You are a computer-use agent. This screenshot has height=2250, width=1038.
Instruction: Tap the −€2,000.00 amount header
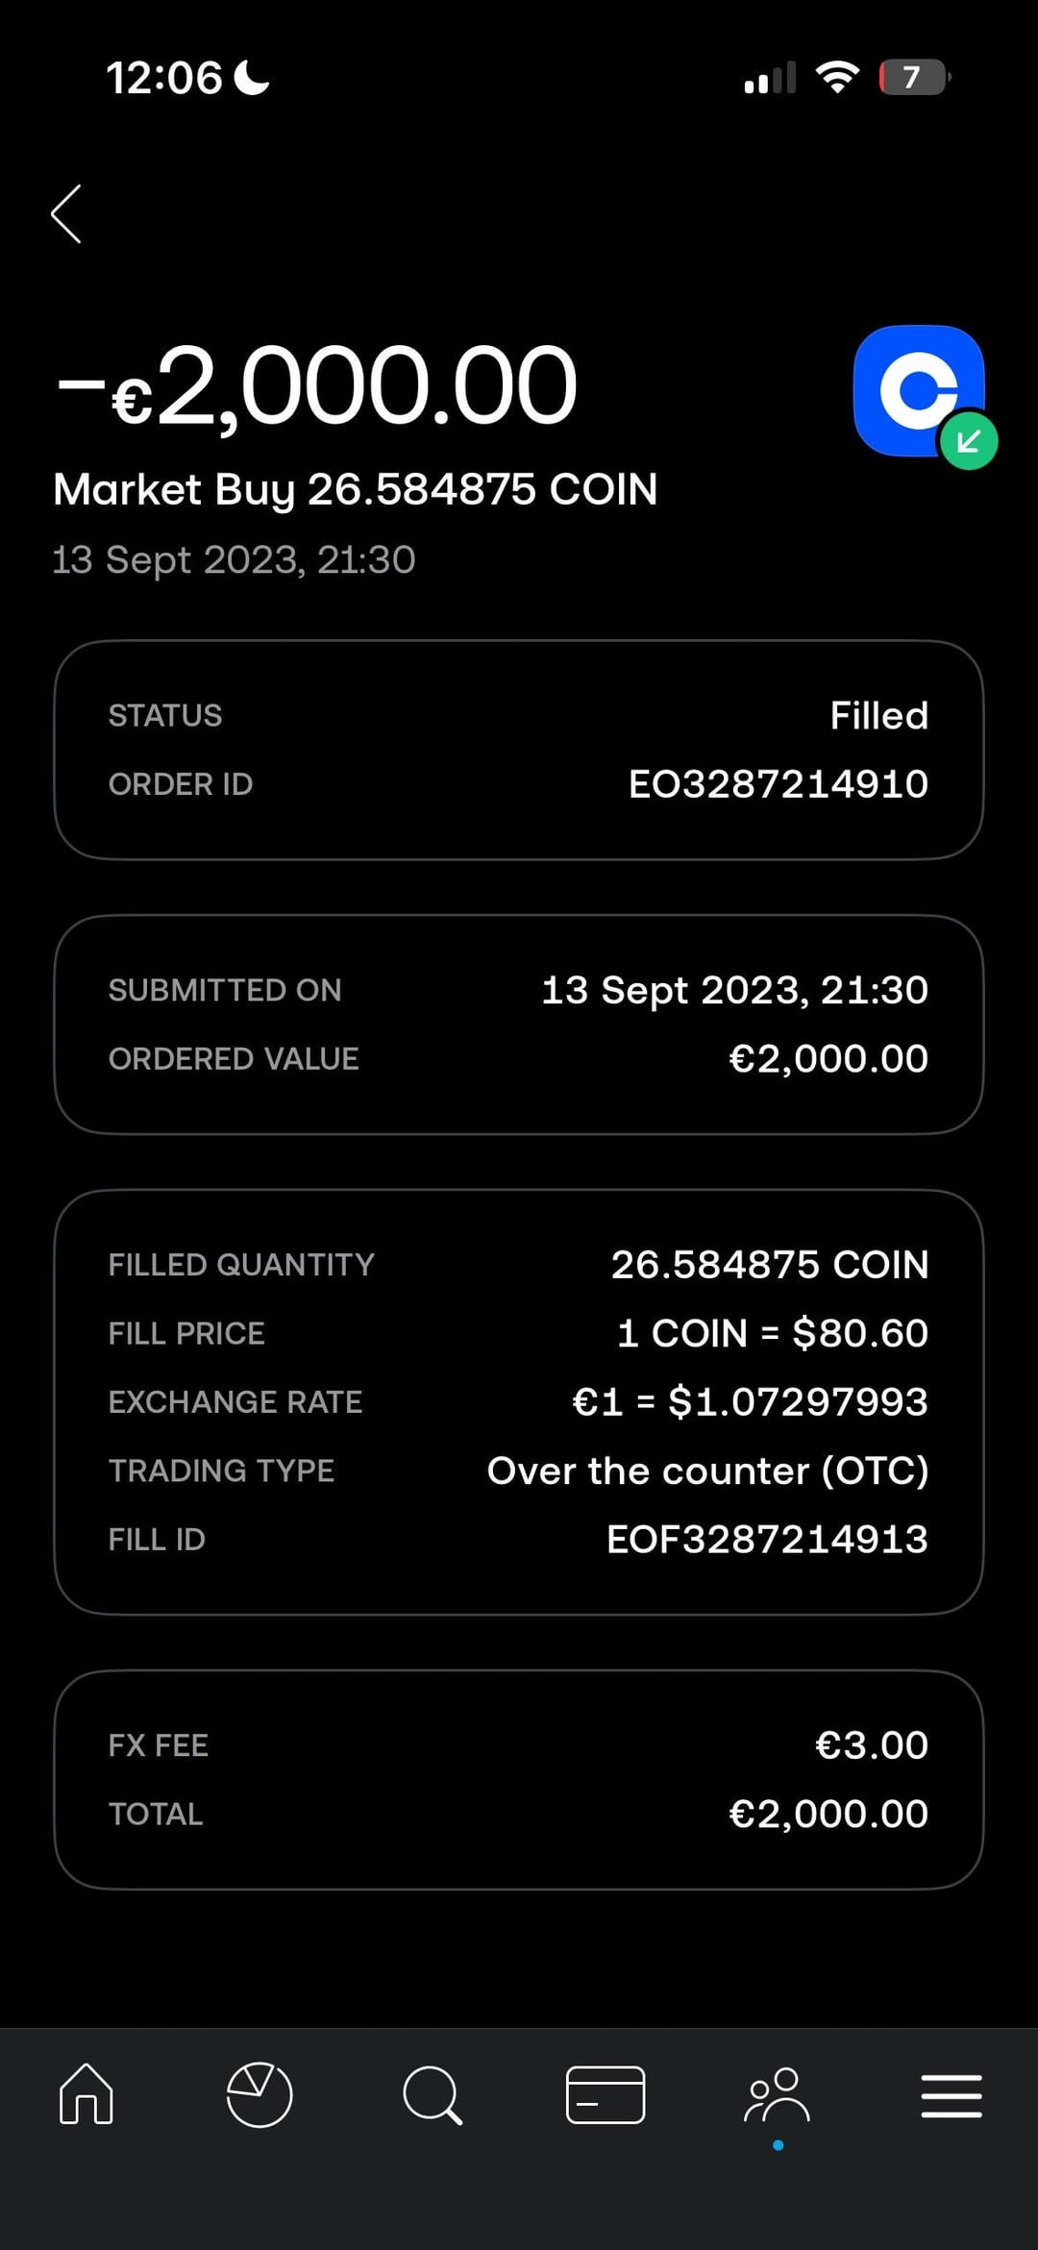(x=317, y=386)
